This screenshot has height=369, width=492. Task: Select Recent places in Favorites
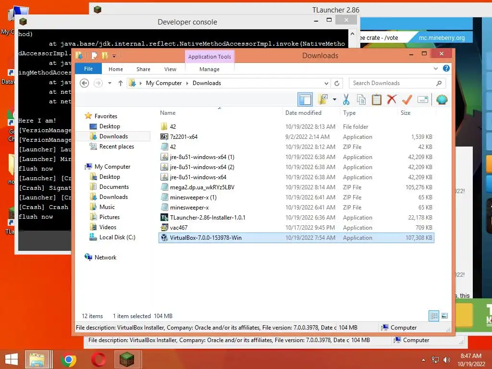[116, 147]
